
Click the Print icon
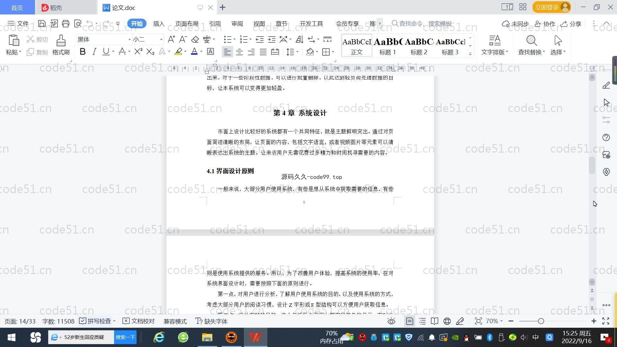pos(66,23)
